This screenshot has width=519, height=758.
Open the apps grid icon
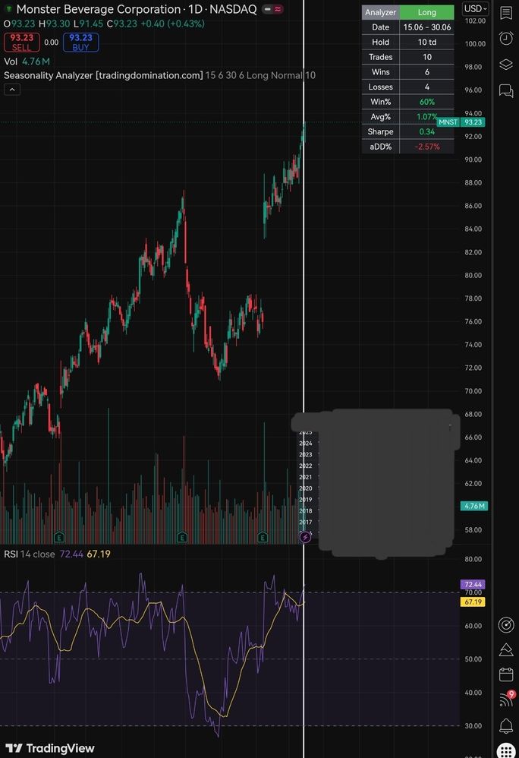(505, 750)
